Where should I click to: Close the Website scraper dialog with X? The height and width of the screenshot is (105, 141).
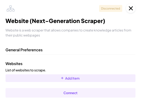(131, 8)
